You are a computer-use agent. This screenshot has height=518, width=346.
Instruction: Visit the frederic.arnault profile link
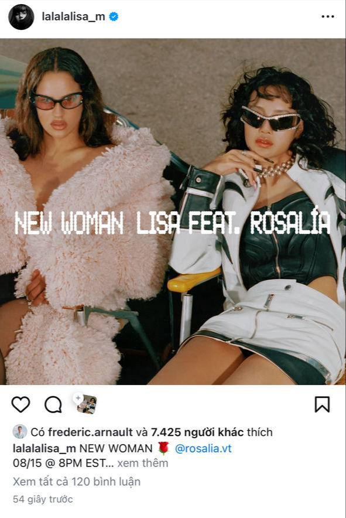click(91, 432)
